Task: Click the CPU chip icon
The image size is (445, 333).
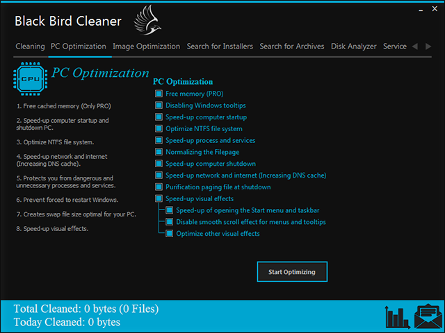Action: [31, 78]
